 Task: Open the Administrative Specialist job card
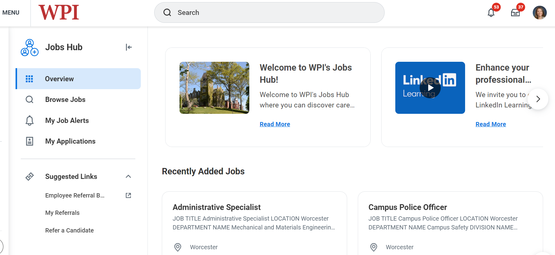click(x=254, y=223)
